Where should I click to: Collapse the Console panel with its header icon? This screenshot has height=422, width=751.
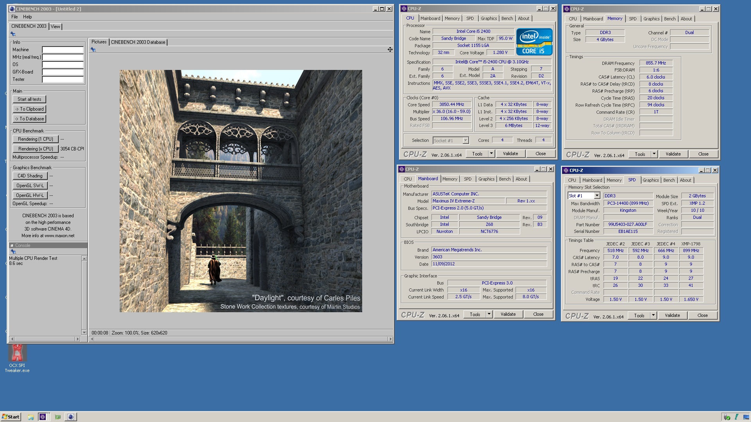tap(12, 245)
